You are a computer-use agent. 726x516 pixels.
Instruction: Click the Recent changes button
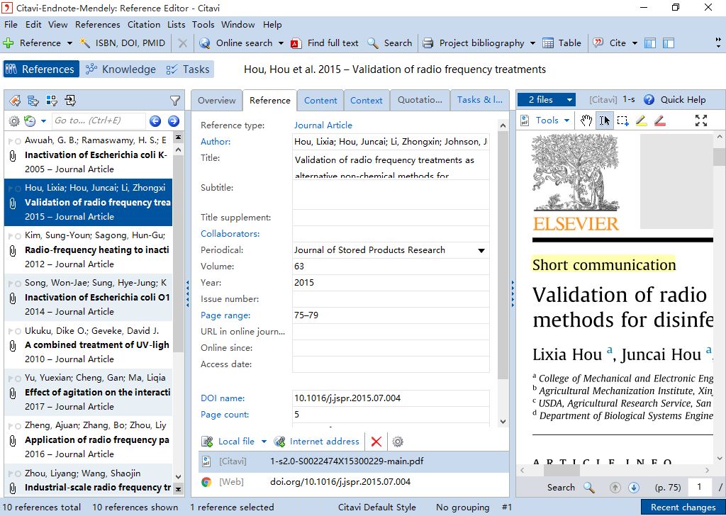pyautogui.click(x=683, y=507)
